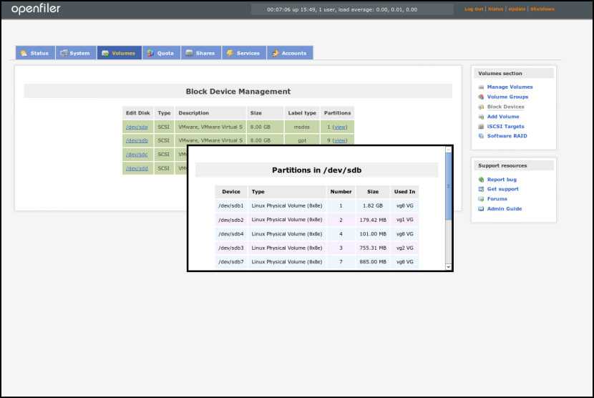Click the Get support icon

(481, 190)
